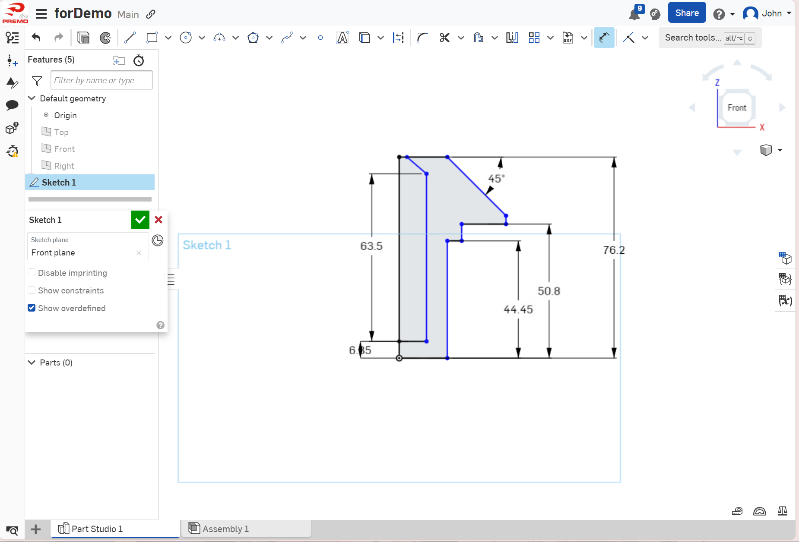Image resolution: width=799 pixels, height=542 pixels.
Task: Collapse the Default geometry tree
Action: coord(32,98)
